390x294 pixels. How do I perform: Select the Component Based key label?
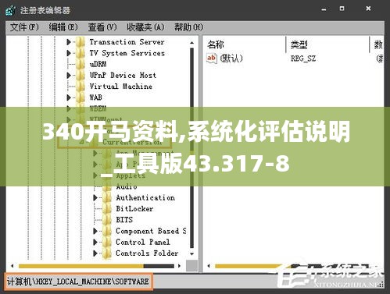151,231
